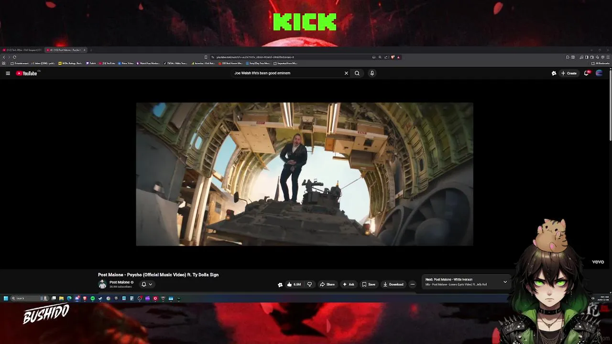Image resolution: width=612 pixels, height=344 pixels.
Task: Click the sparkle icon left of Create
Action: coord(554,73)
